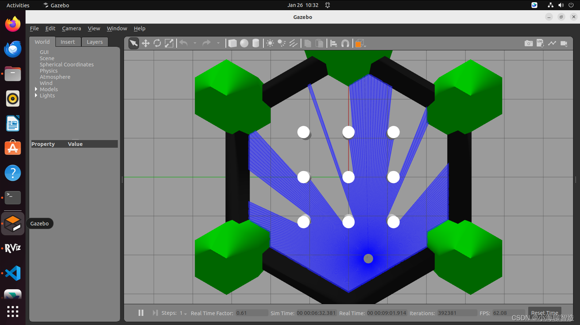This screenshot has height=325, width=580.
Task: Select Scene in the world tree
Action: click(x=47, y=58)
